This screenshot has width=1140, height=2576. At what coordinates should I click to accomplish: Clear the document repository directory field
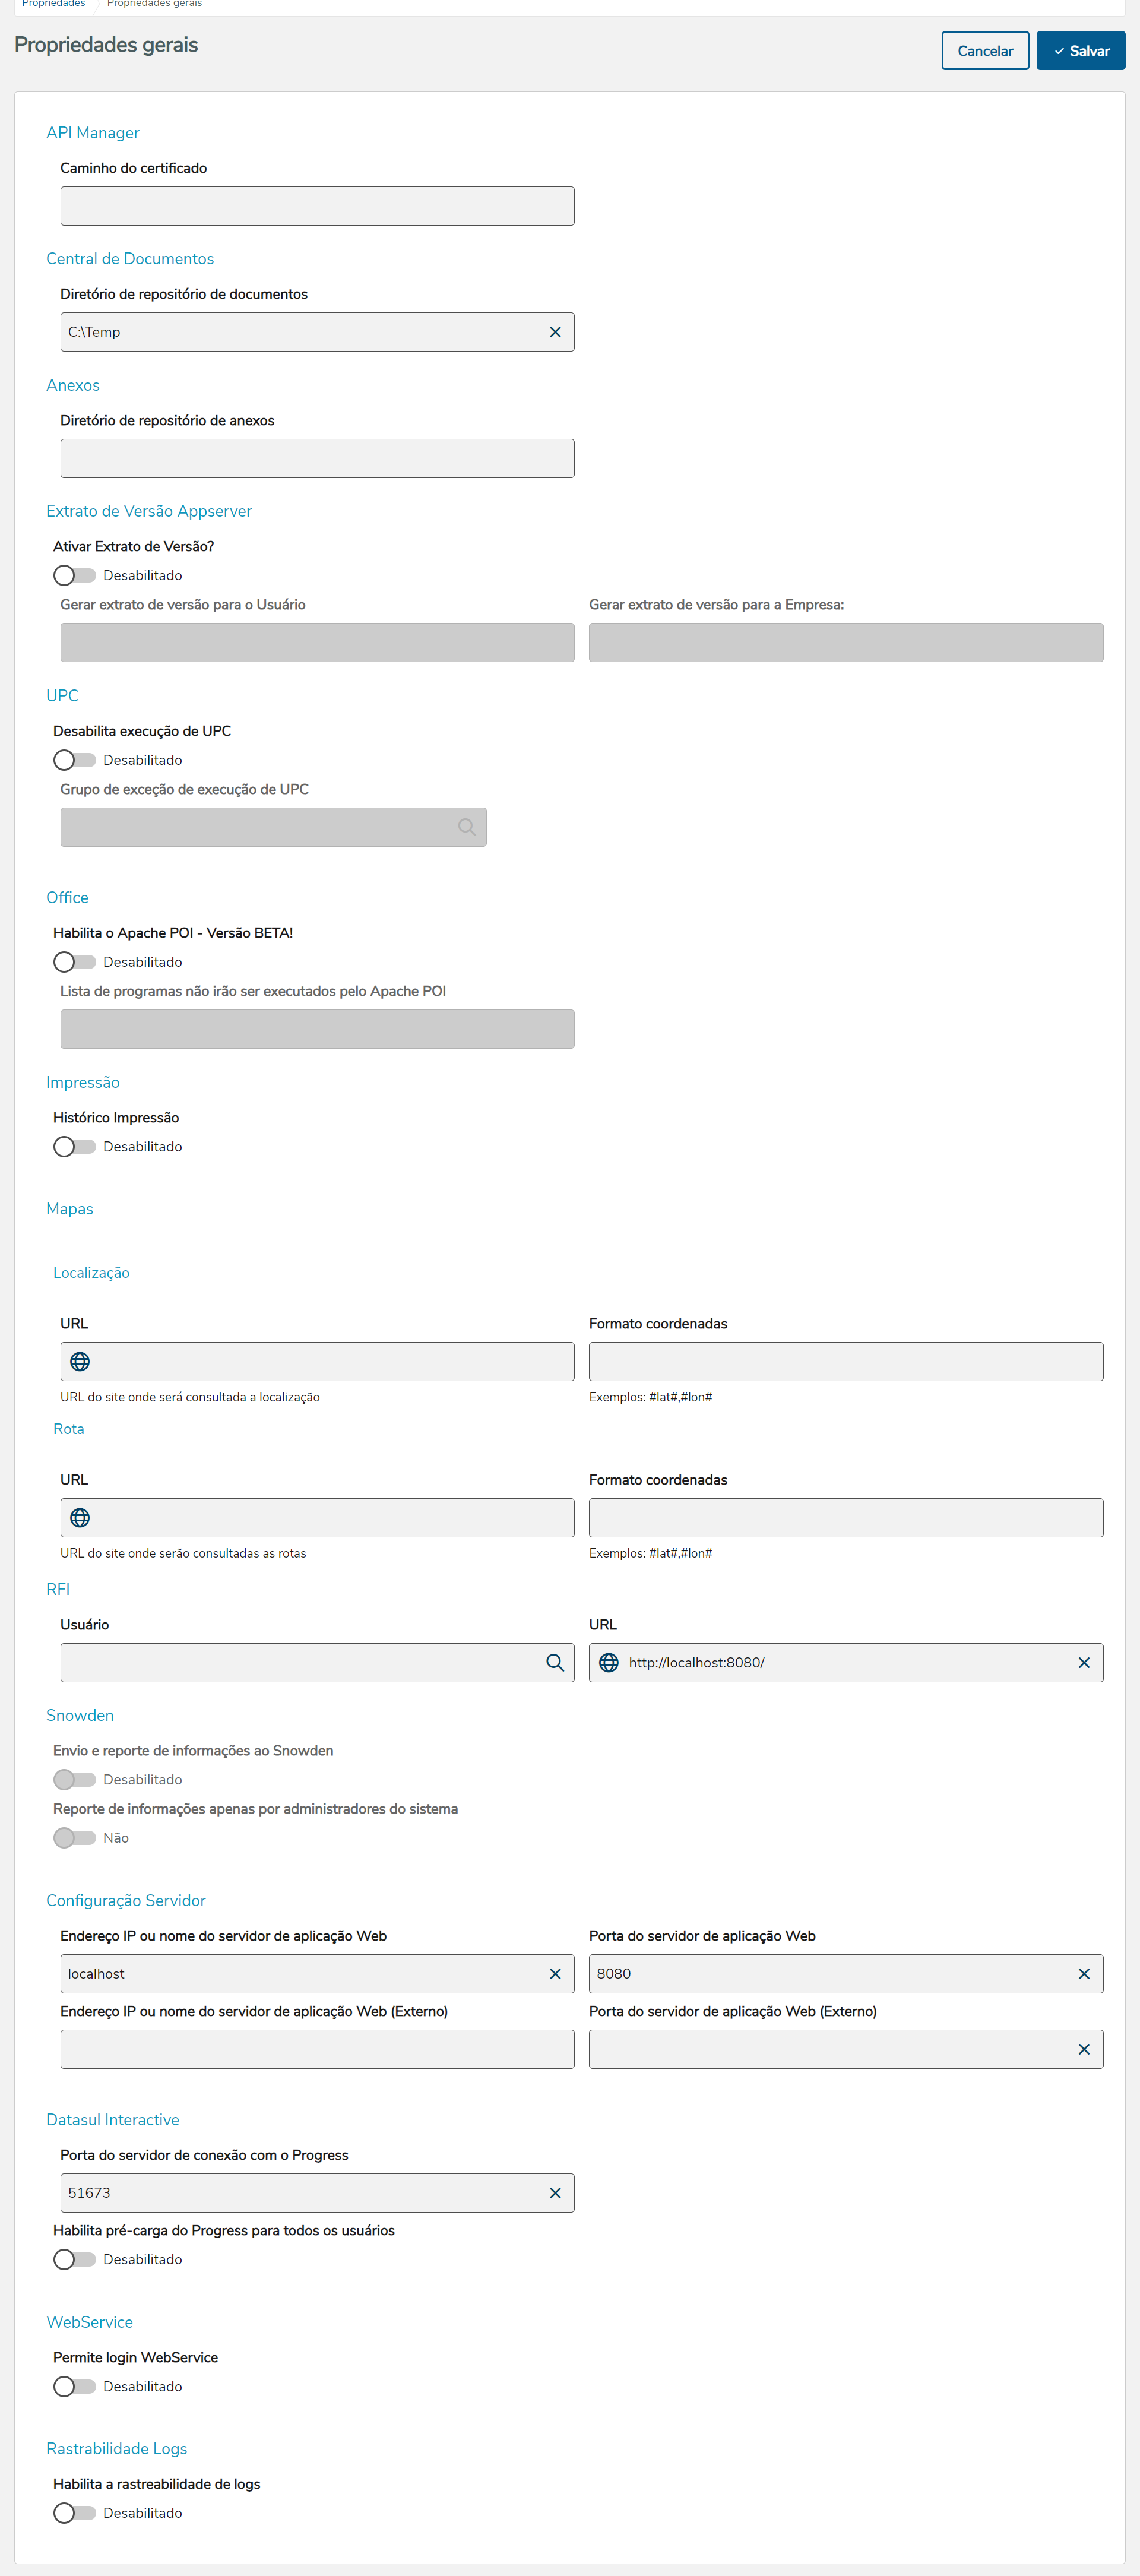(555, 332)
